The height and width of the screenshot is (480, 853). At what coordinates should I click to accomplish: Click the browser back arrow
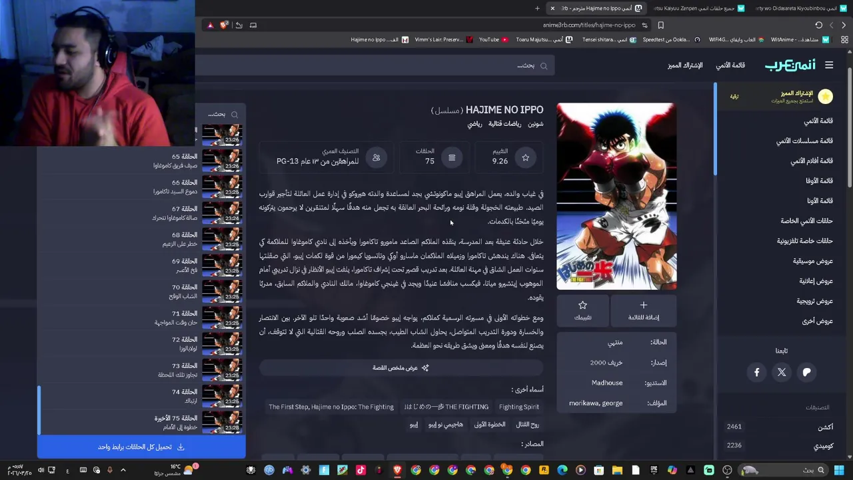843,25
